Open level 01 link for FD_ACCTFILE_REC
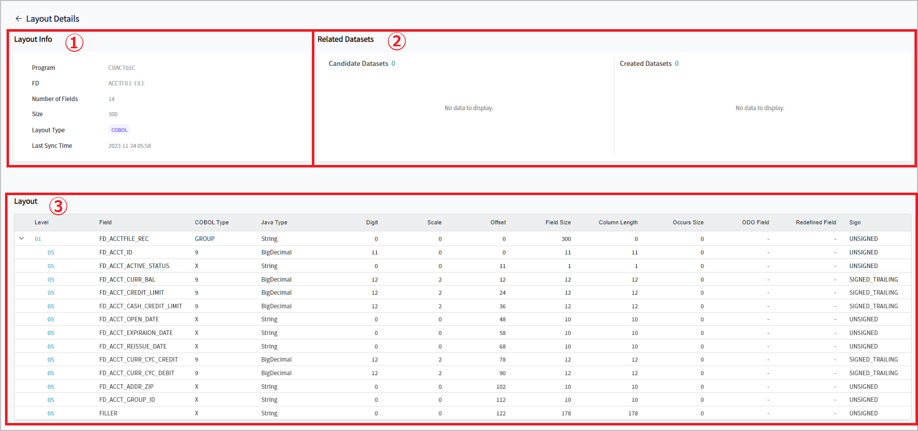The width and height of the screenshot is (918, 431). click(x=38, y=239)
